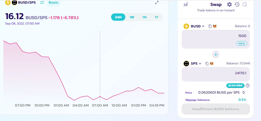The image size is (261, 121).
Task: Click the 04:00 AM axis label
Action: pyautogui.click(x=81, y=105)
